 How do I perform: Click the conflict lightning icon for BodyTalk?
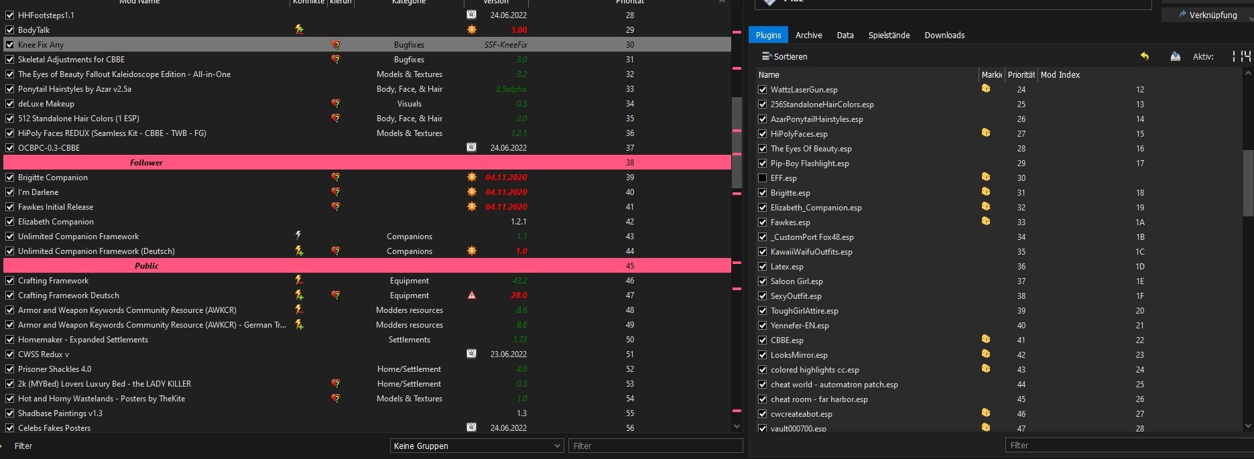tap(299, 29)
